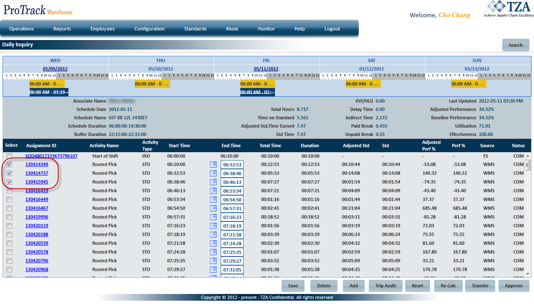Click the Approve button
Image resolution: width=534 pixels, height=304 pixels.
tap(514, 286)
